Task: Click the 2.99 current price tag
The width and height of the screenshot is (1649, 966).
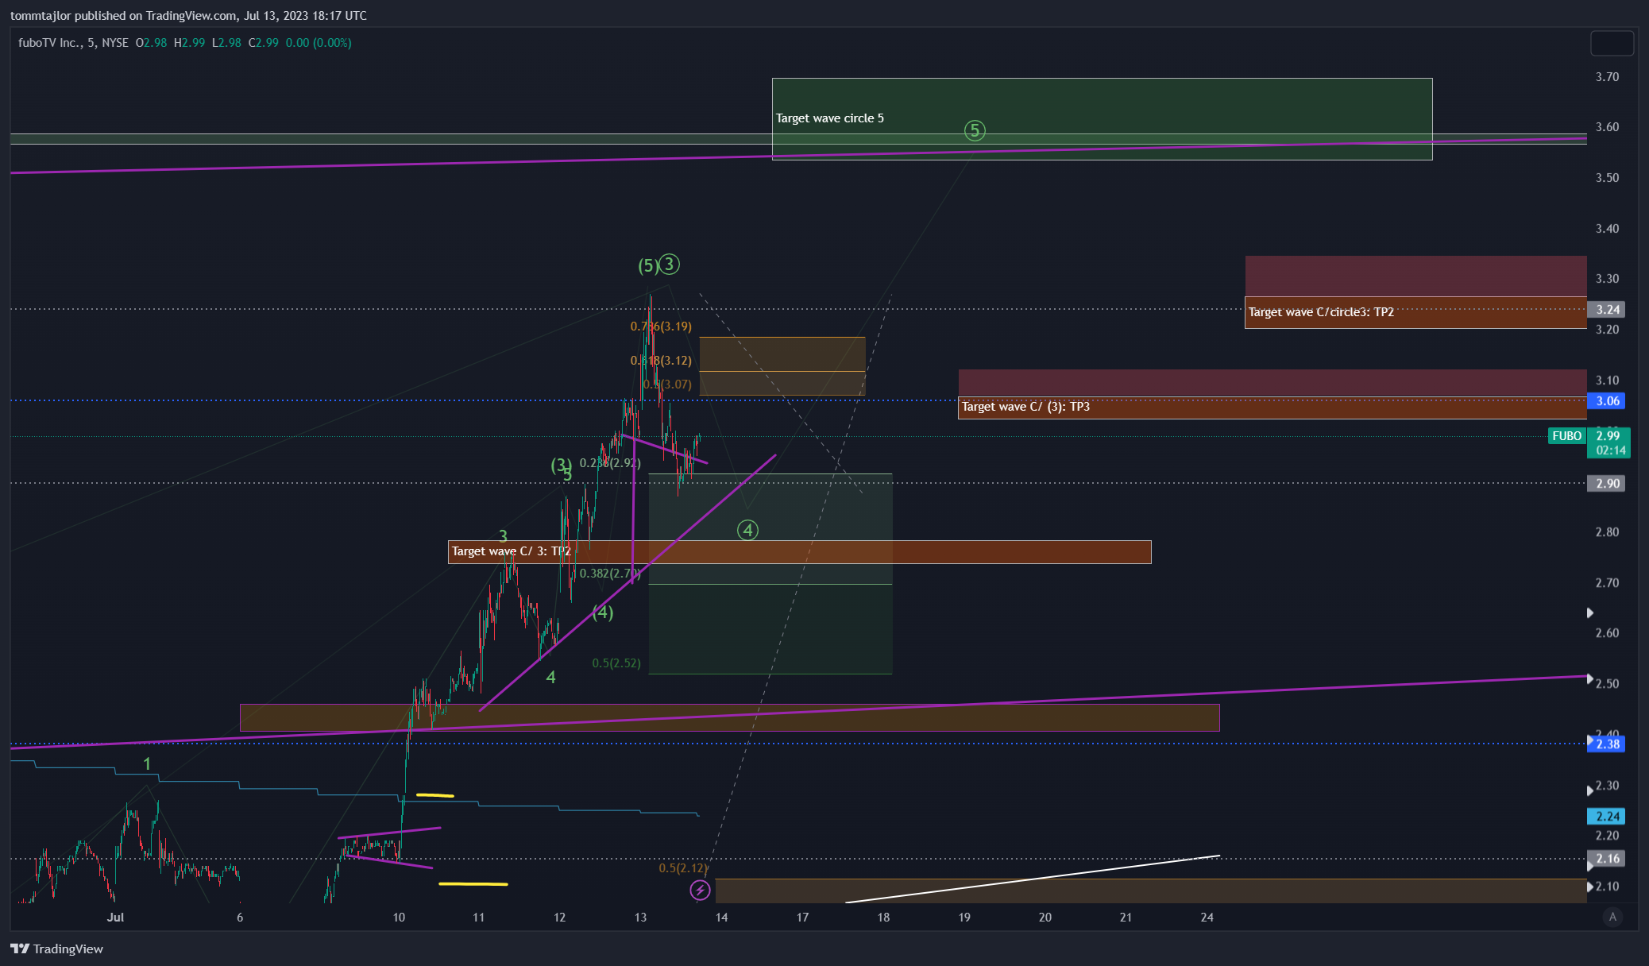Action: click(x=1608, y=436)
